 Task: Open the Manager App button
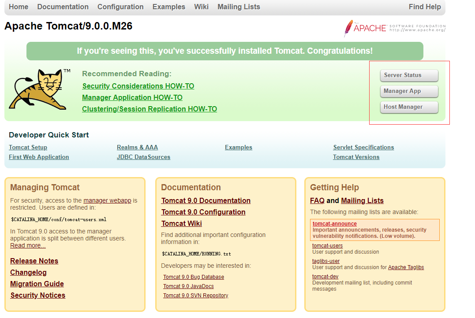point(409,91)
